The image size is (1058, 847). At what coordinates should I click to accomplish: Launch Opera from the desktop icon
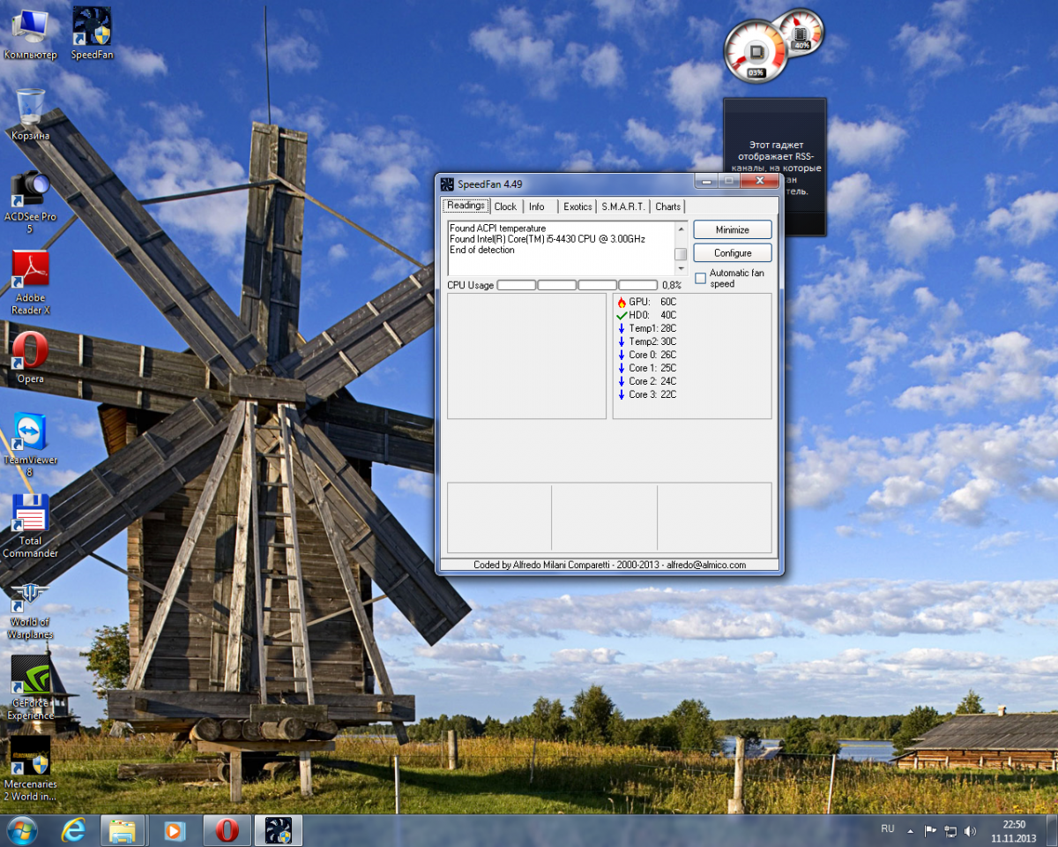click(30, 358)
